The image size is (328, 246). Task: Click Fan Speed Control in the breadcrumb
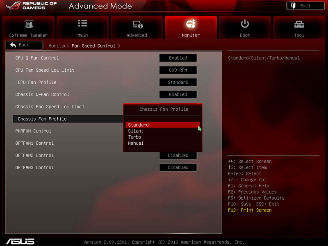[93, 46]
